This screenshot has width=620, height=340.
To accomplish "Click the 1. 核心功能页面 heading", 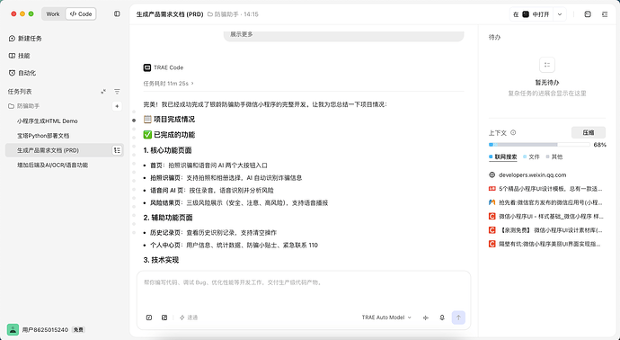I will tap(167, 150).
